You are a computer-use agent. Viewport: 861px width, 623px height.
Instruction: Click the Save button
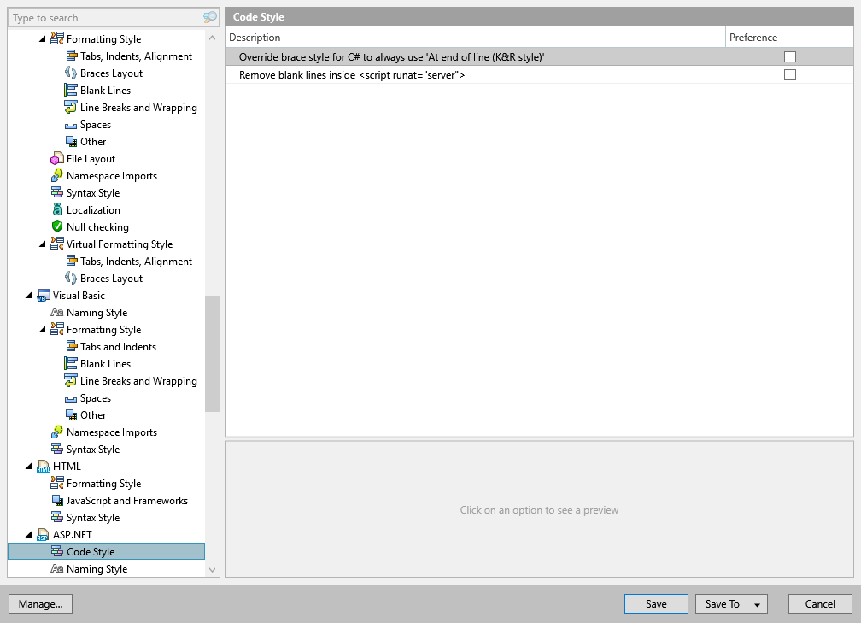pos(656,603)
